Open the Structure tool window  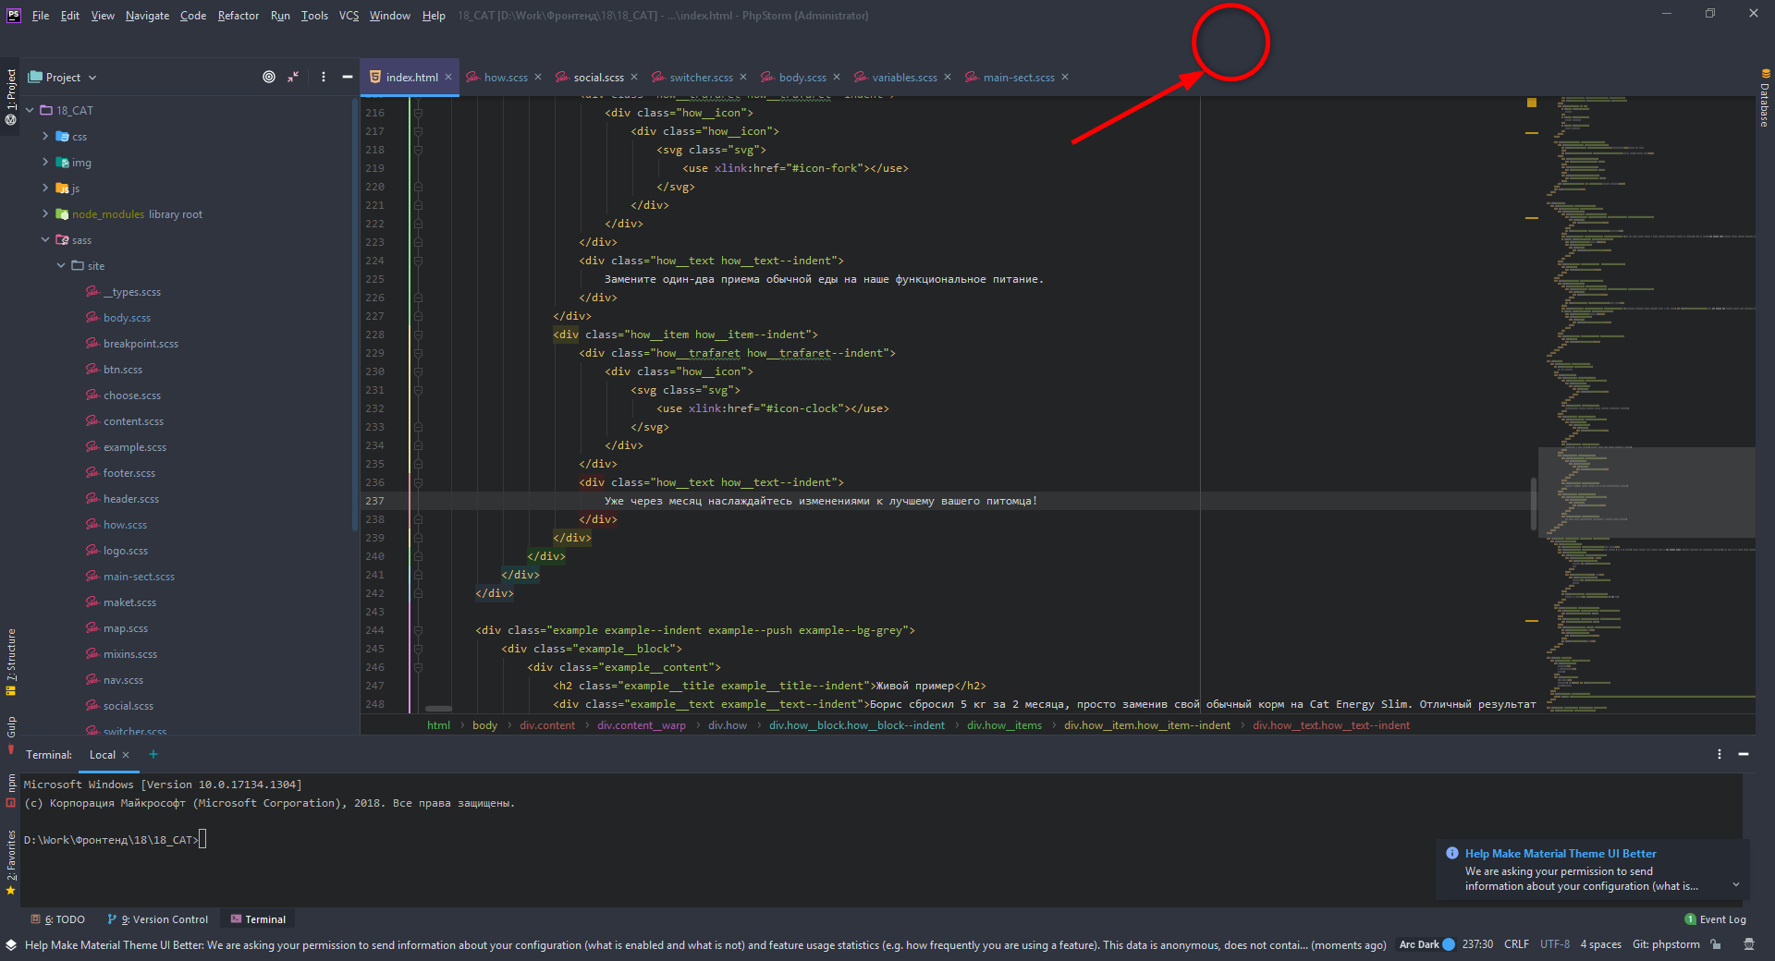pos(11,663)
